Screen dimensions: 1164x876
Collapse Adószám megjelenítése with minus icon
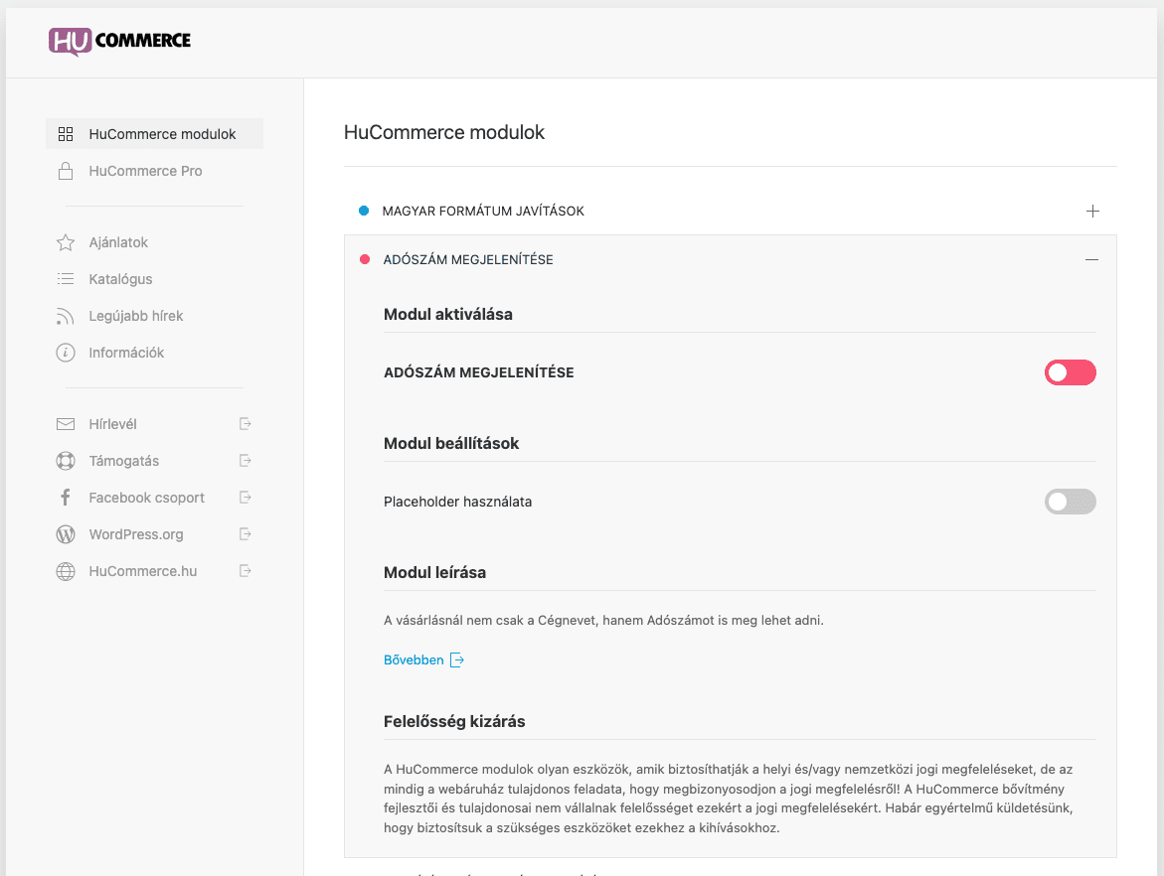click(1091, 259)
